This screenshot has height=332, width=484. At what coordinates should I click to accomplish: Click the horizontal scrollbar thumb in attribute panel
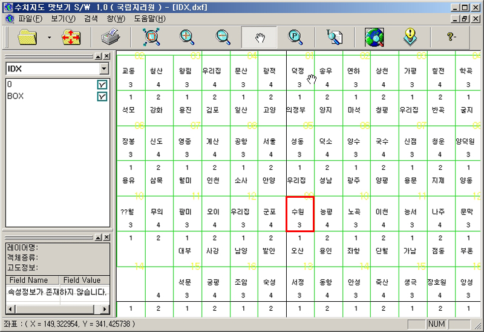click(x=54, y=309)
